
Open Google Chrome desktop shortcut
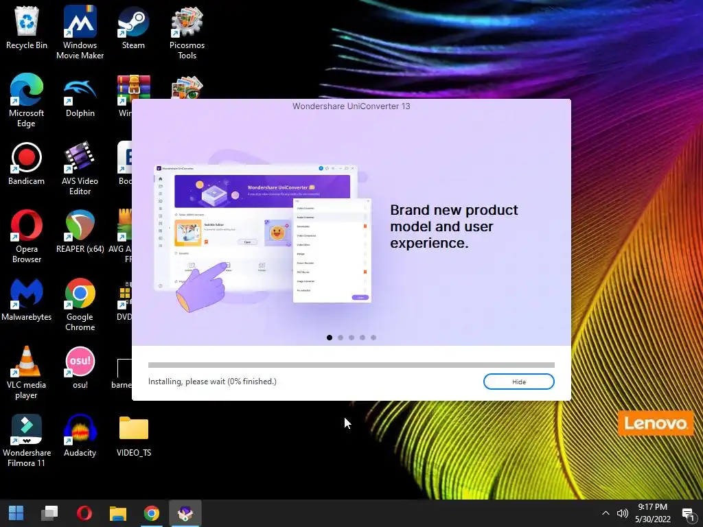click(x=80, y=304)
